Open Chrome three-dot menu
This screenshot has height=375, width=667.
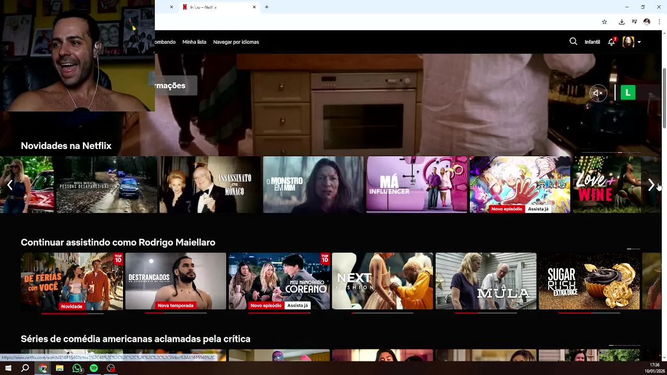[x=659, y=22]
